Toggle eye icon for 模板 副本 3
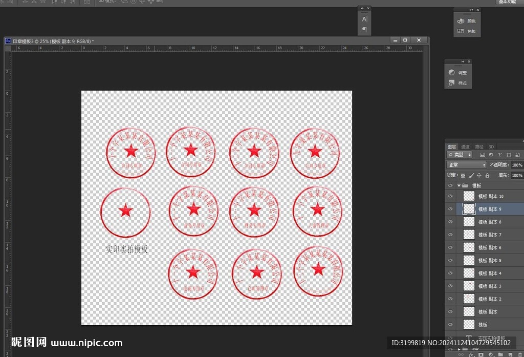This screenshot has width=524, height=357. point(450,286)
